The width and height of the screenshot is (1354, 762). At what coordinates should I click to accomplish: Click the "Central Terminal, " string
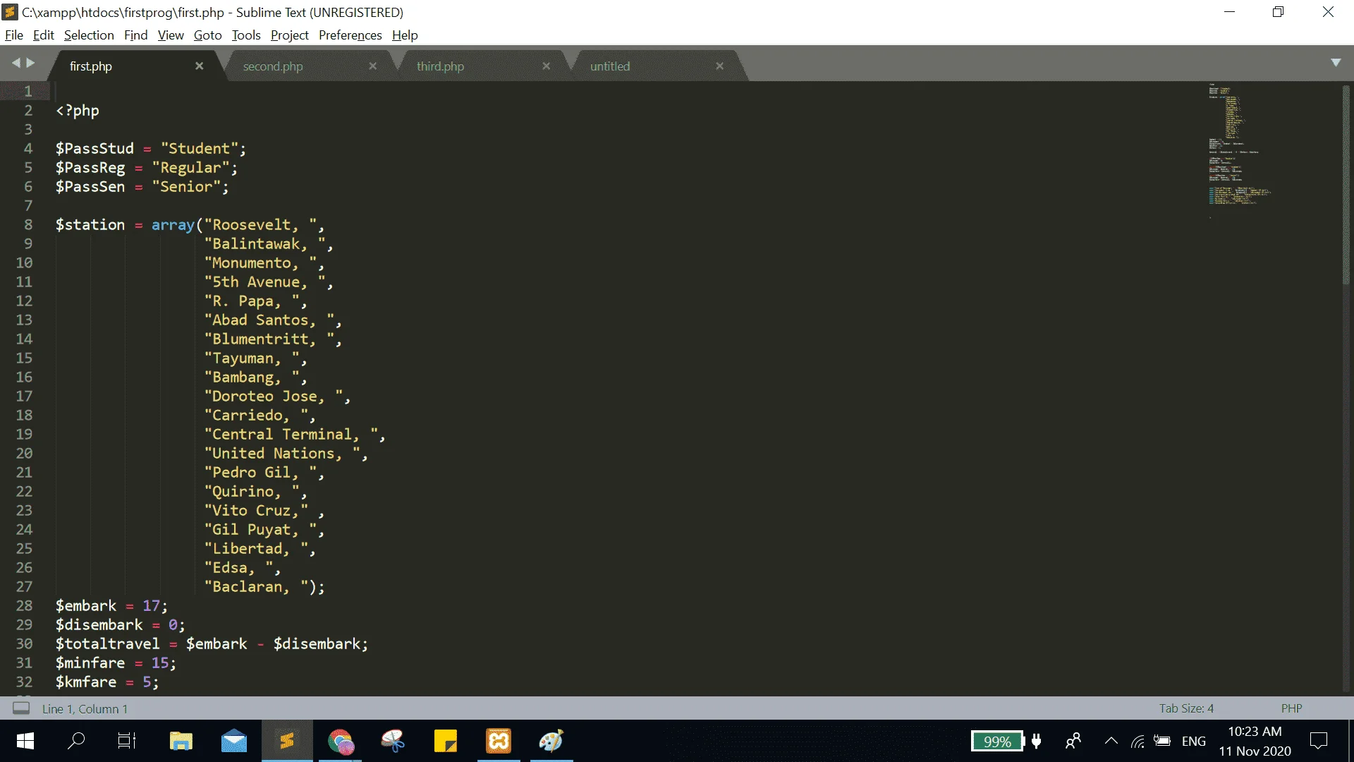point(291,434)
